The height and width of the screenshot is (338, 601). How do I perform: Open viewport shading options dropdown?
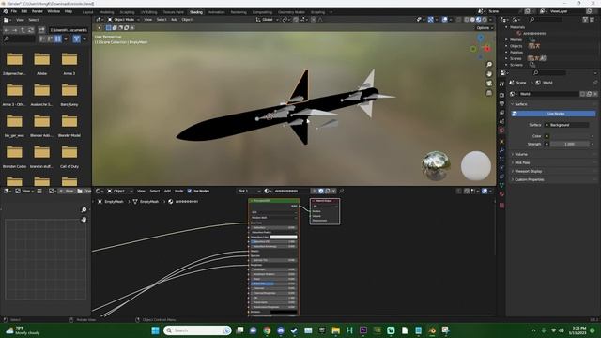tap(490, 20)
